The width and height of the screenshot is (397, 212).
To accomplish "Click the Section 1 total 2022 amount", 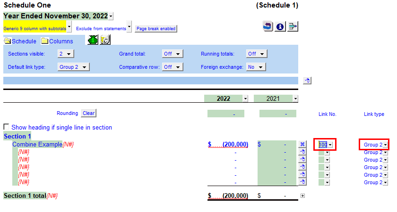I will 228,196.
